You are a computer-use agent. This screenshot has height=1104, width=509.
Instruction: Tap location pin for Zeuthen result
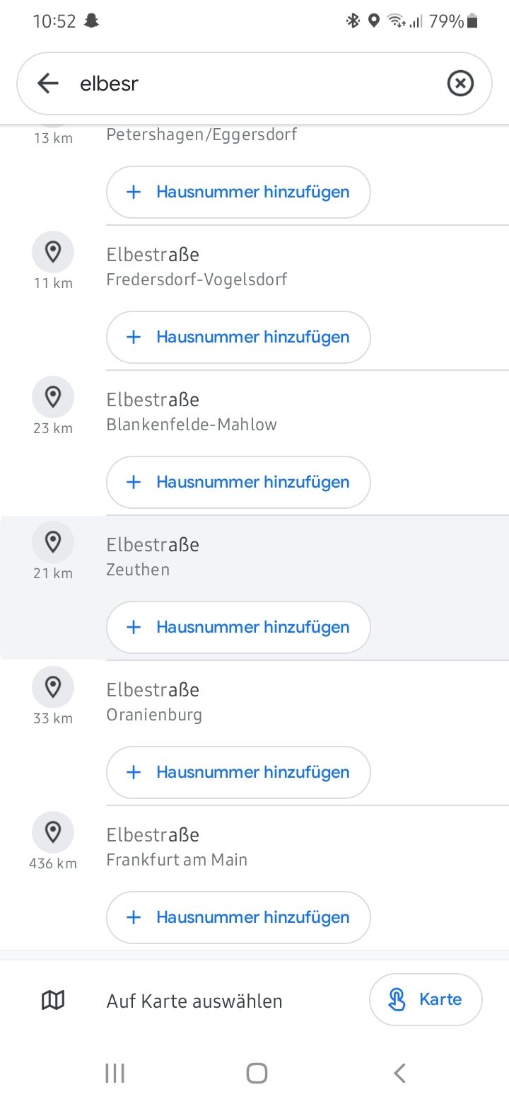[x=53, y=541]
